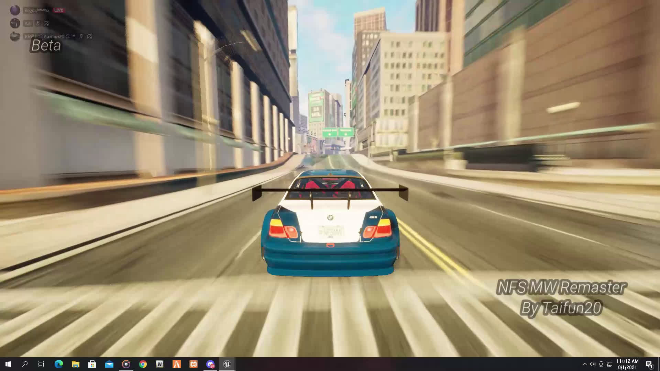
Task: Open Windows Search from the taskbar
Action: click(x=25, y=364)
